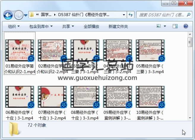The image size is (195, 140).
Task: Click the search magnifier icon
Action: pos(189,15)
